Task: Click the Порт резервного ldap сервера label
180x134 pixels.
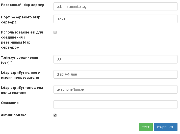Action: tap(21, 20)
